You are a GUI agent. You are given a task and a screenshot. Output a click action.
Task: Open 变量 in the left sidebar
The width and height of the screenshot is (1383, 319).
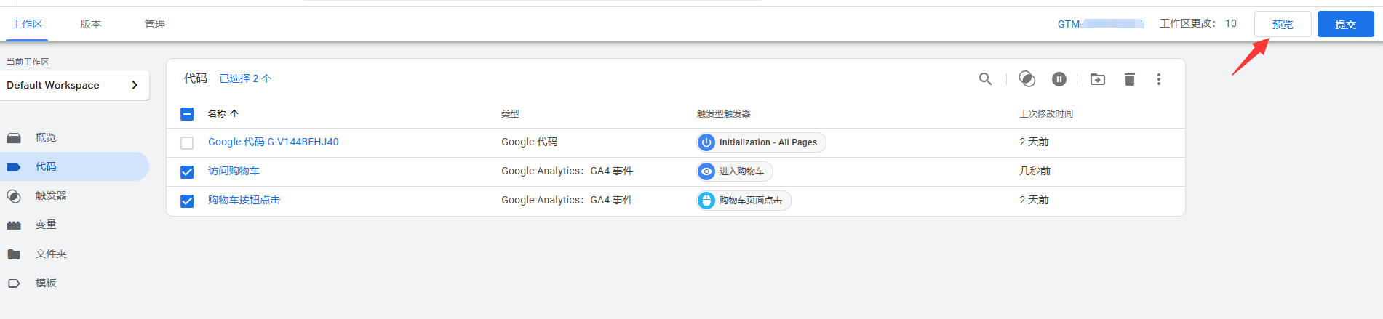coord(46,225)
